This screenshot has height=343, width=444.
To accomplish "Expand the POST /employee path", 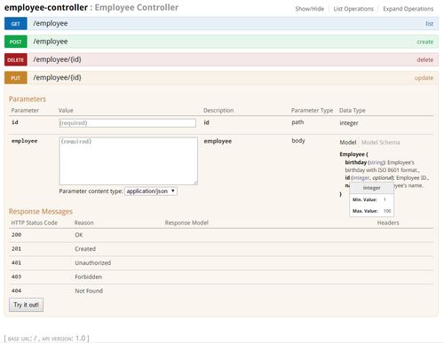I will 51,42.
